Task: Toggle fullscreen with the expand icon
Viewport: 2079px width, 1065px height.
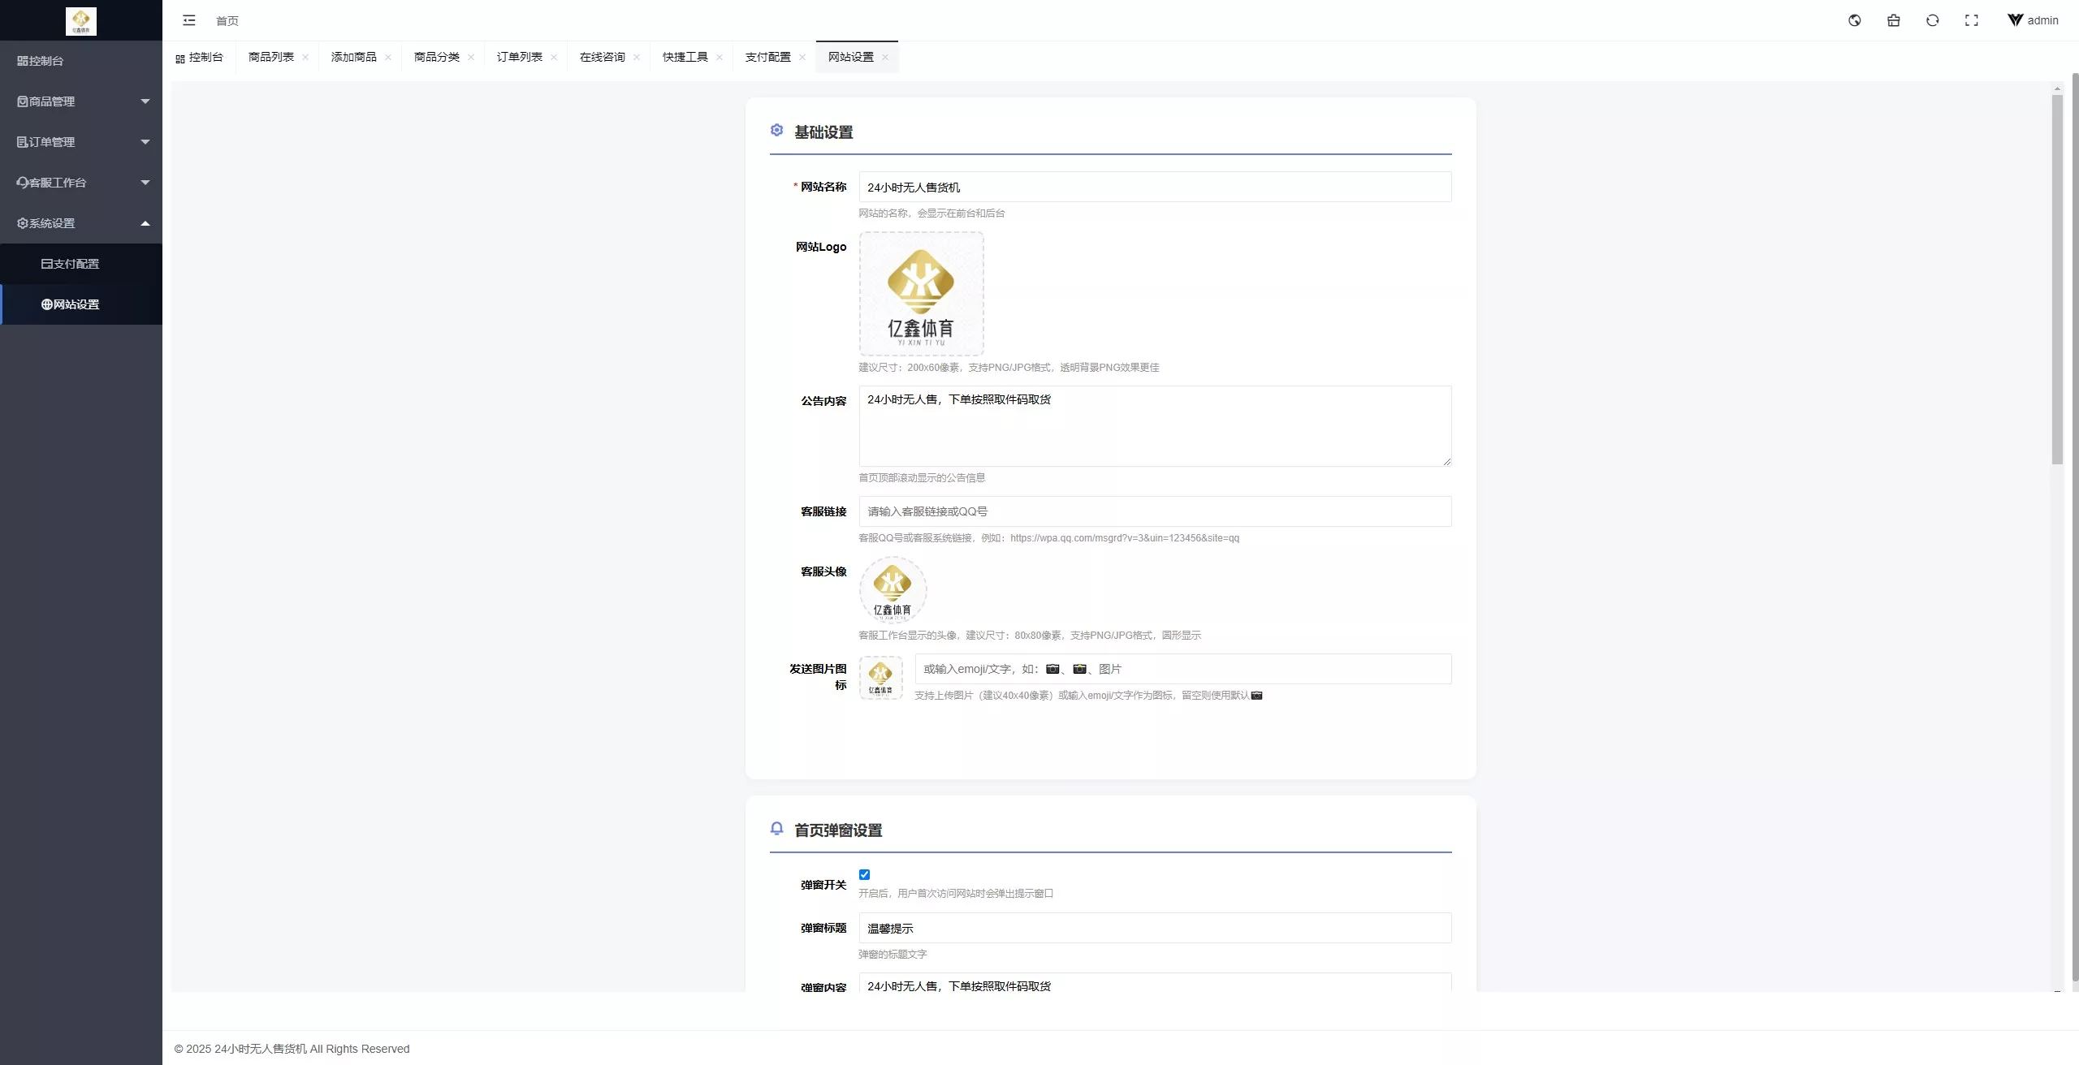Action: [x=1972, y=20]
